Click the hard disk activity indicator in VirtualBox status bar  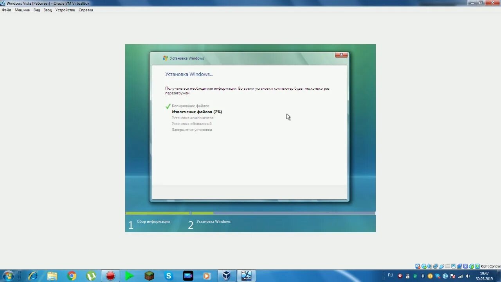[x=417, y=266]
